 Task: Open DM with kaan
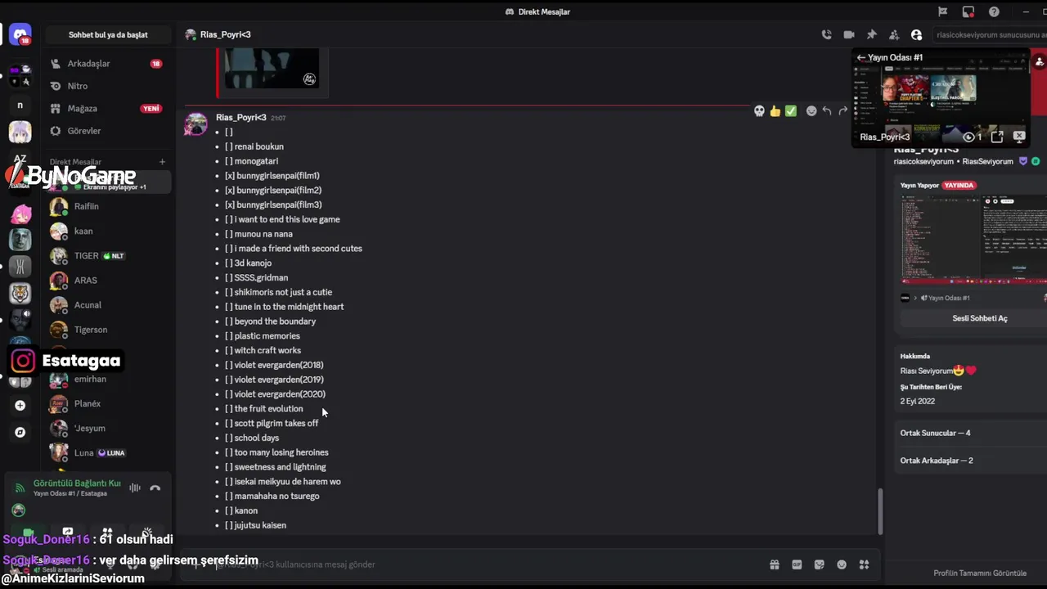tap(108, 231)
